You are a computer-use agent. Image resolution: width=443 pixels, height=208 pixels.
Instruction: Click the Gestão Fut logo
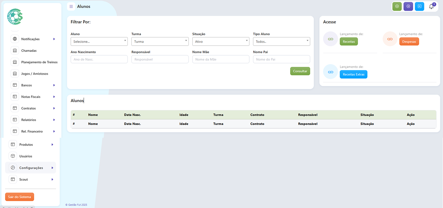(x=15, y=17)
